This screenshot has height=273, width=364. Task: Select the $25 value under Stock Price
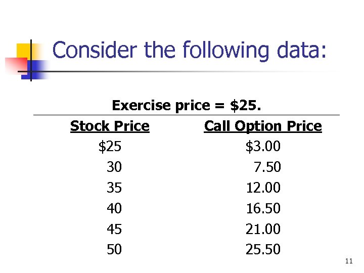coord(110,147)
